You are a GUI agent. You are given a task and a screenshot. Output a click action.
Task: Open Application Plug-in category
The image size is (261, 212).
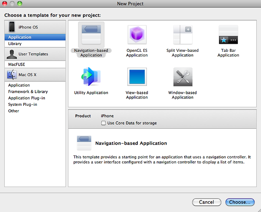(35, 98)
